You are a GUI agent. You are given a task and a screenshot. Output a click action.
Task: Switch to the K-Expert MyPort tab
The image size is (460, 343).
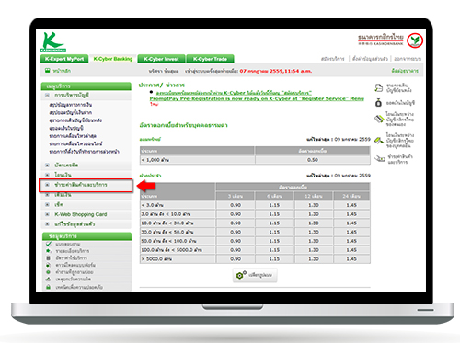coord(64,59)
